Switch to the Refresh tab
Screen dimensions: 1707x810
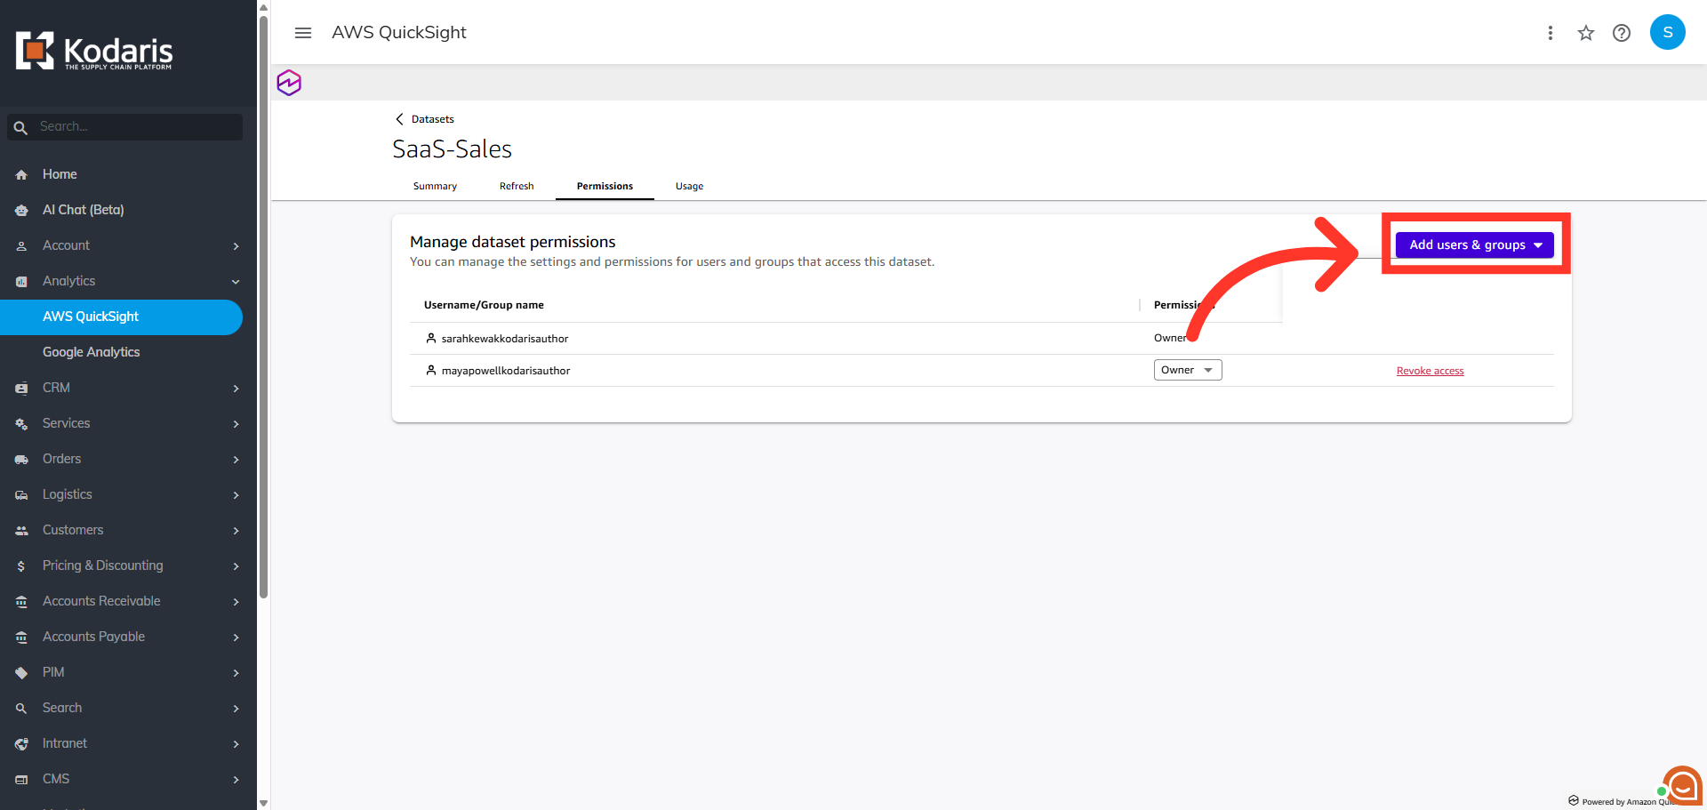point(517,186)
